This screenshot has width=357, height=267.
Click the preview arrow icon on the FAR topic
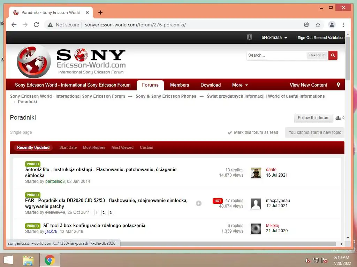(198, 203)
